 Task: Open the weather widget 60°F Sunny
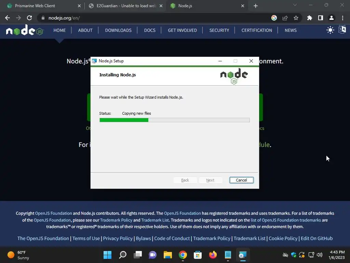(x=18, y=255)
